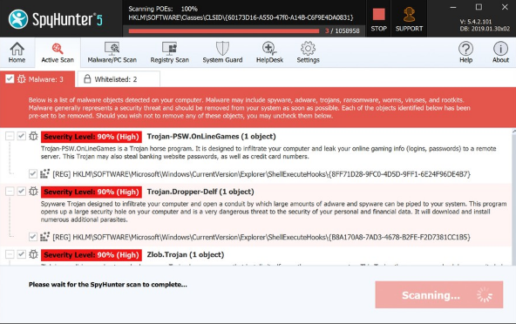Click the Trojan-PSW.OnLineGames description paragraph
The width and height of the screenshot is (516, 324).
point(268,152)
